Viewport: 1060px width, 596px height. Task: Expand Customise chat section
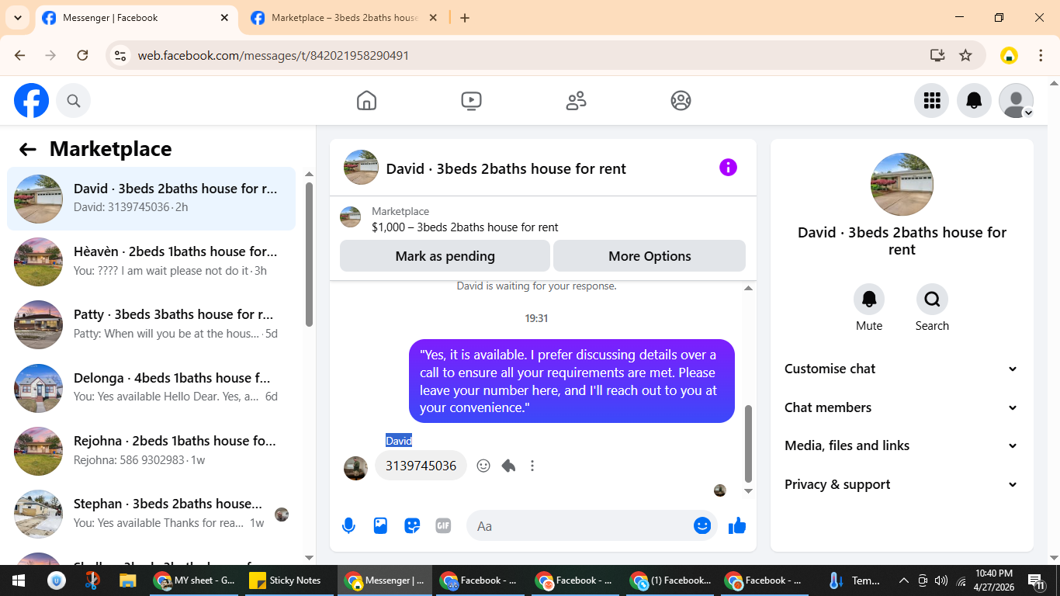[x=901, y=369]
